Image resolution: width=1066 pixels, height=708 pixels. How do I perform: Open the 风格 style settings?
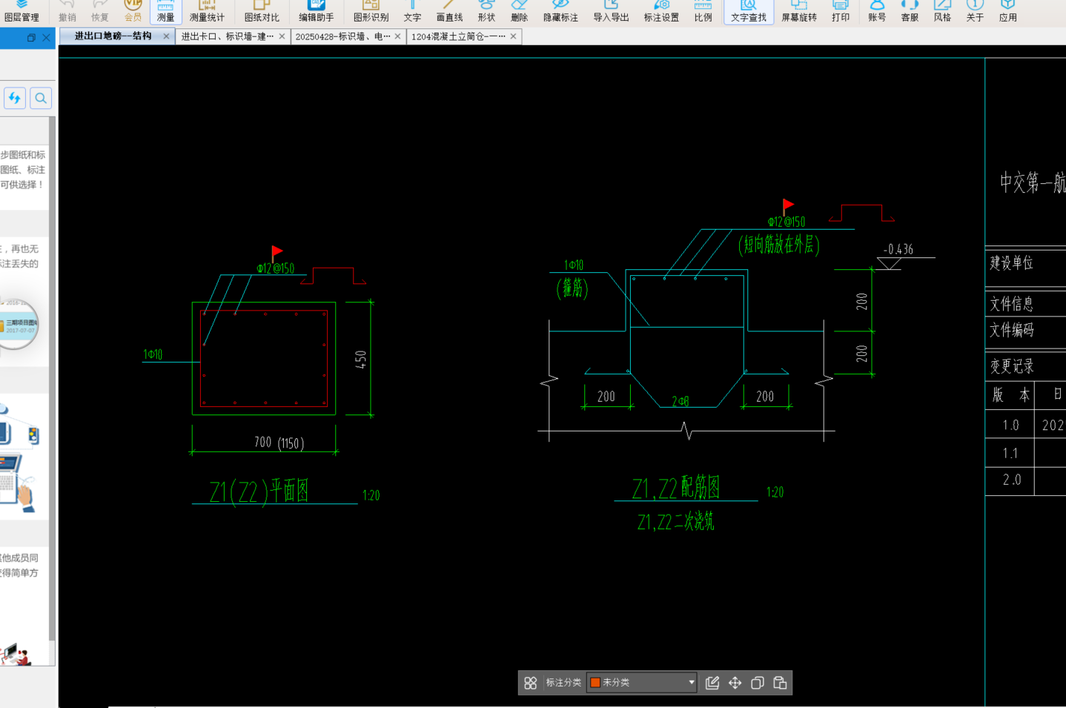[942, 11]
